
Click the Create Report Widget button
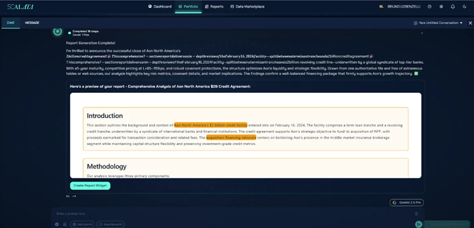(x=90, y=186)
